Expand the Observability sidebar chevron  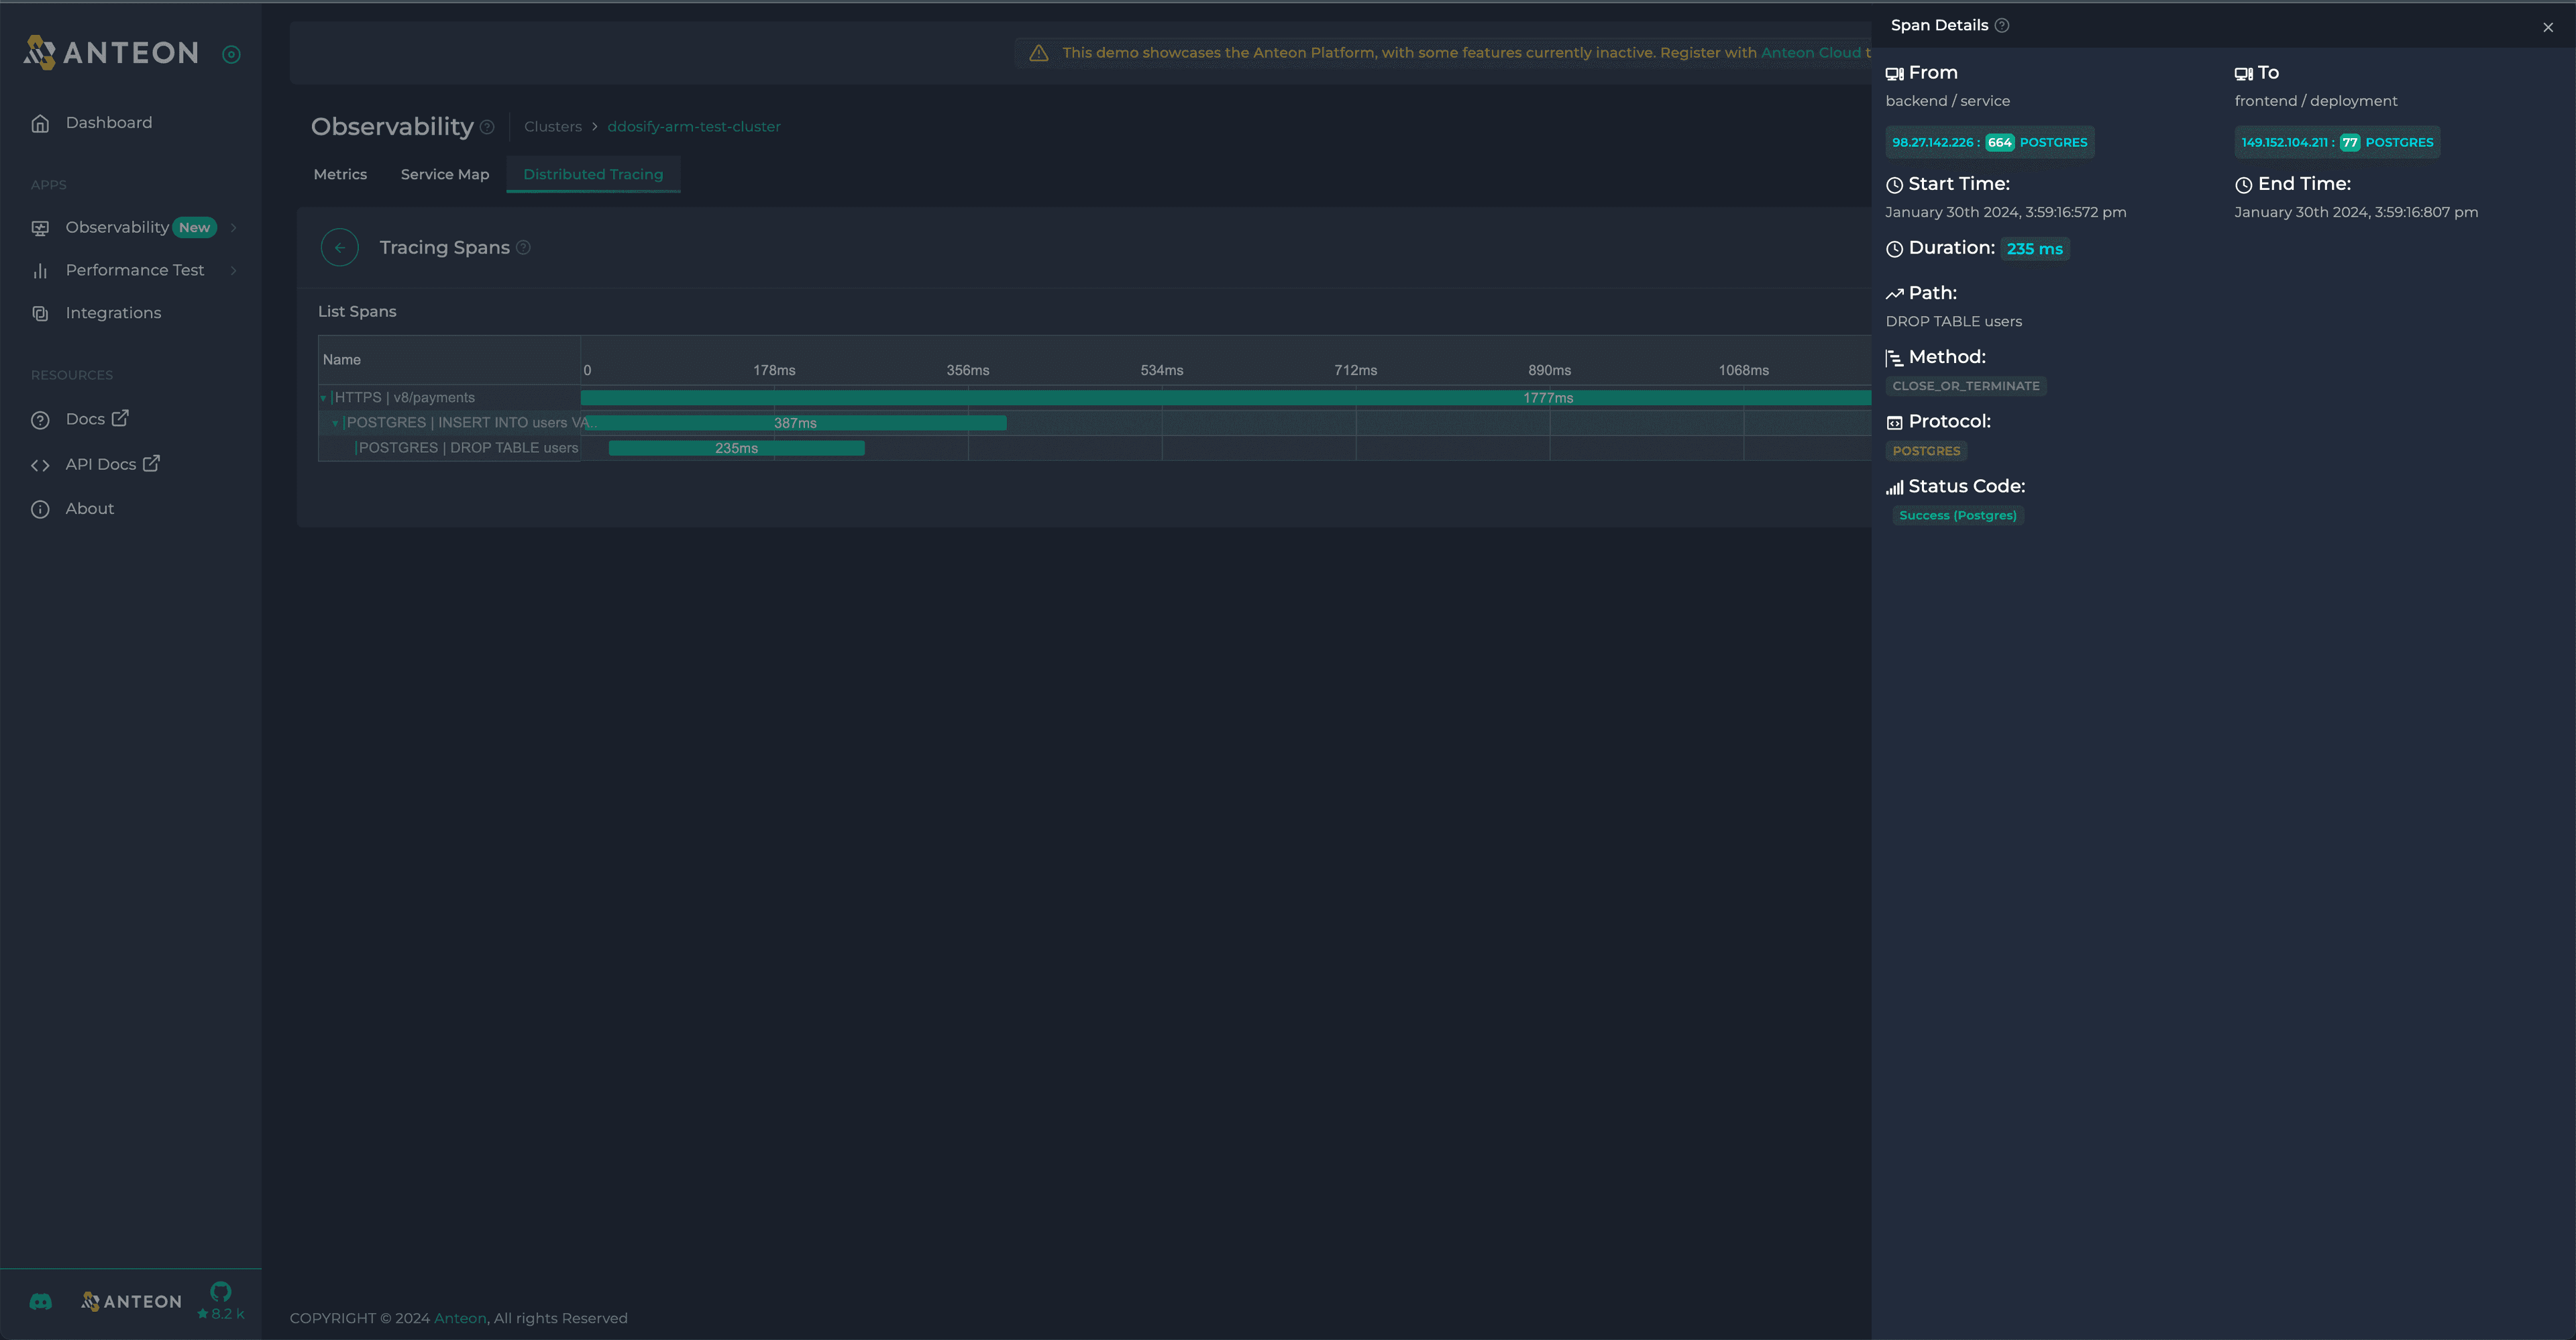[233, 227]
